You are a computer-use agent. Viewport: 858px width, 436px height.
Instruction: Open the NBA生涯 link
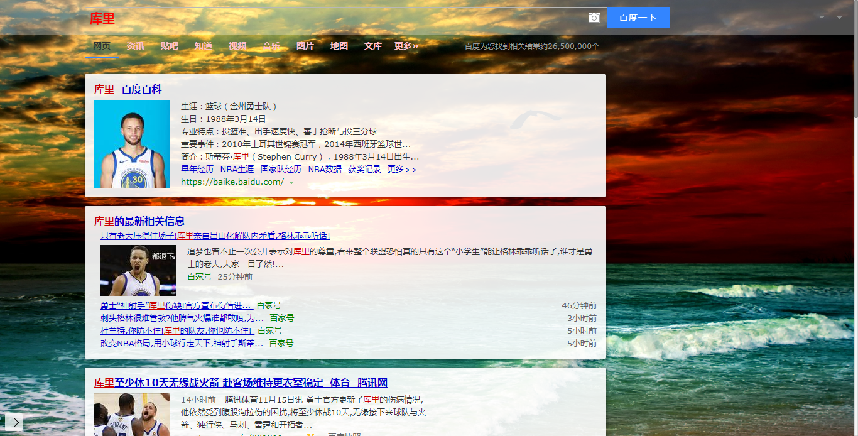237,169
